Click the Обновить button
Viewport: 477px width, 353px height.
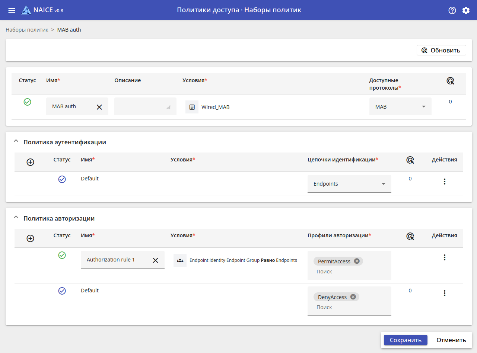click(441, 50)
